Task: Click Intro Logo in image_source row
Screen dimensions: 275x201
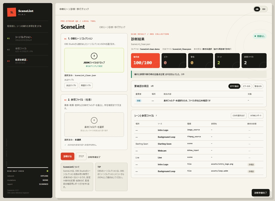Action: click(x=163, y=130)
